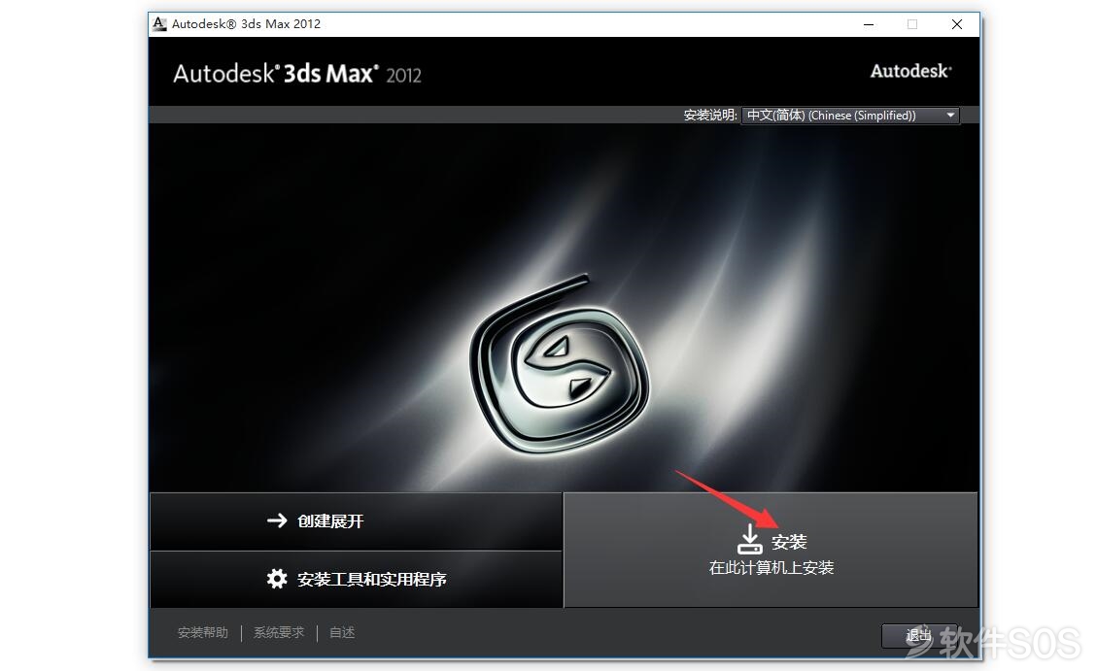Viewport: 1097px width, 671px height.
Task: Open the 中文(简体) Chinese Simplified combo box
Action: [x=851, y=116]
